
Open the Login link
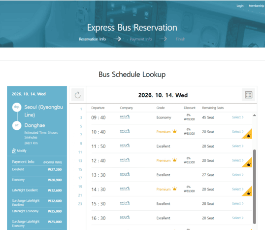click(240, 6)
